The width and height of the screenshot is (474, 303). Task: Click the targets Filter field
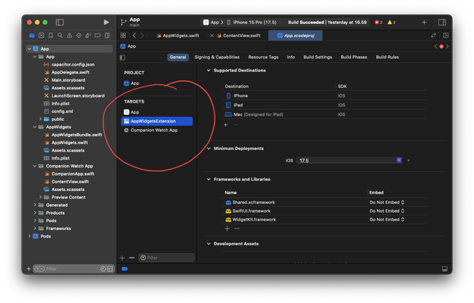pos(166,258)
